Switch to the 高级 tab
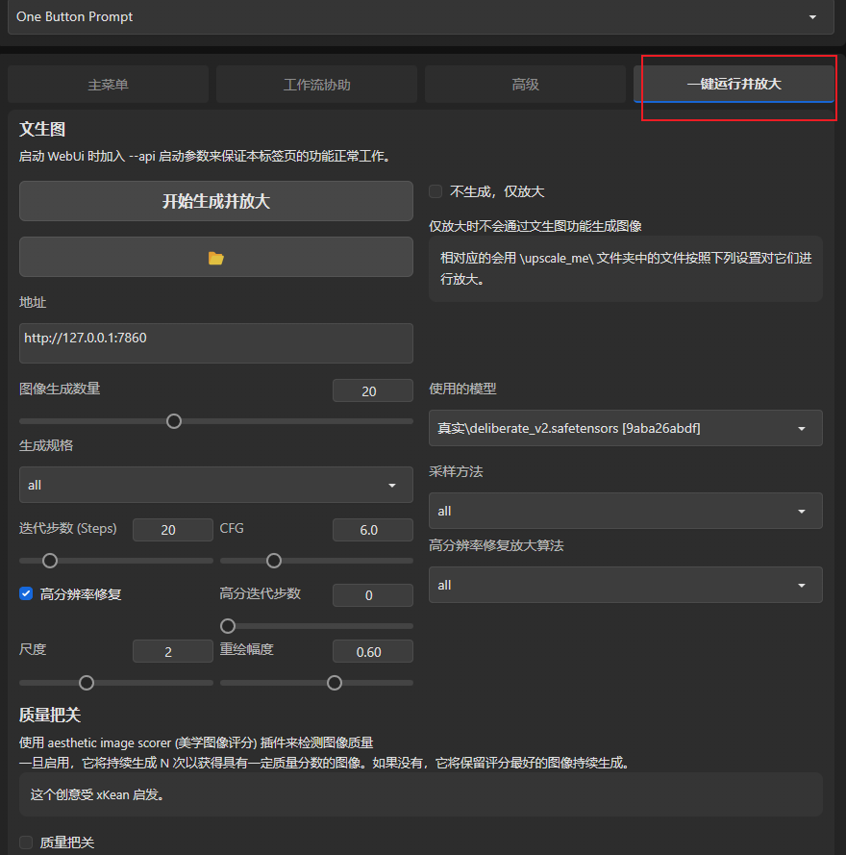This screenshot has height=855, width=846. [525, 84]
